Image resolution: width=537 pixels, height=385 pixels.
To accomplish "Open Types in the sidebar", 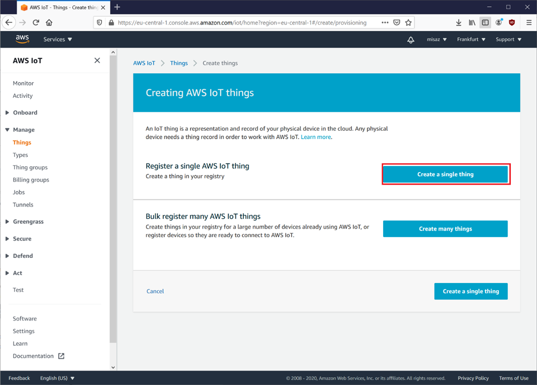I will [20, 155].
